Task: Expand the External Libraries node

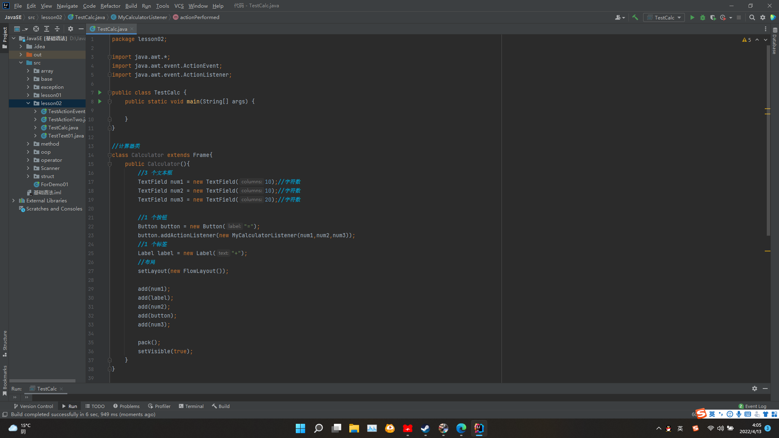Action: click(x=13, y=201)
